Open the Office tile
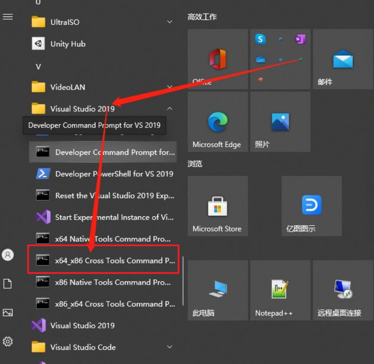 217,59
